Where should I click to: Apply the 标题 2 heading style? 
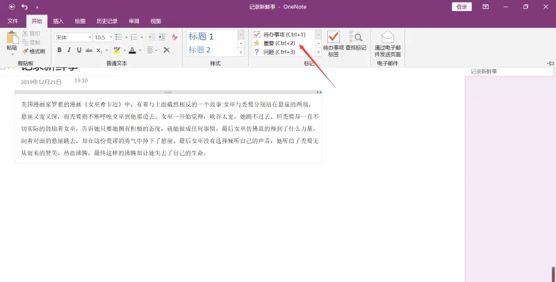[199, 49]
